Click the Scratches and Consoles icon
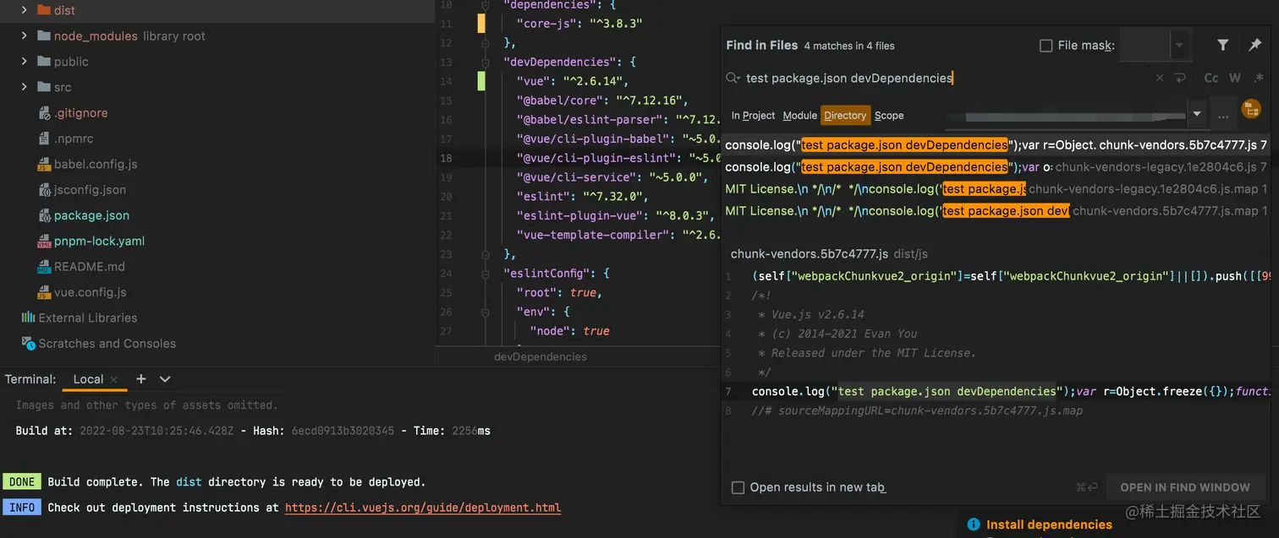The height and width of the screenshot is (538, 1279). click(28, 343)
